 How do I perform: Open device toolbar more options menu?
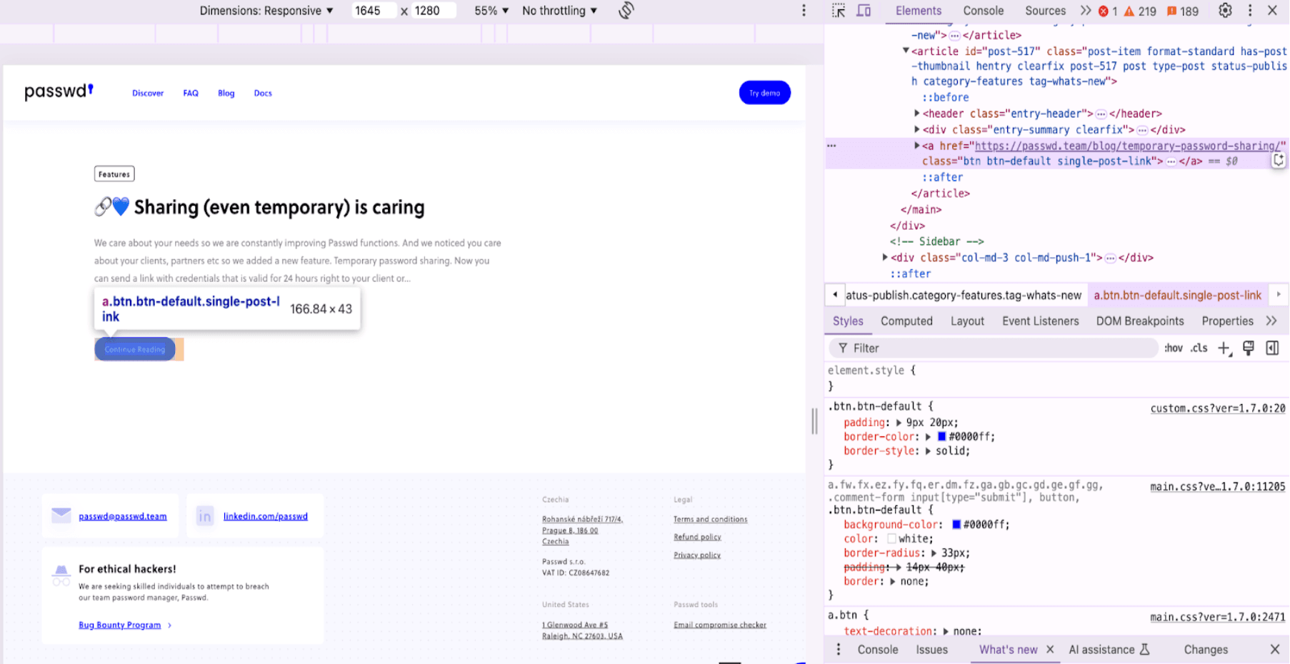pos(804,11)
